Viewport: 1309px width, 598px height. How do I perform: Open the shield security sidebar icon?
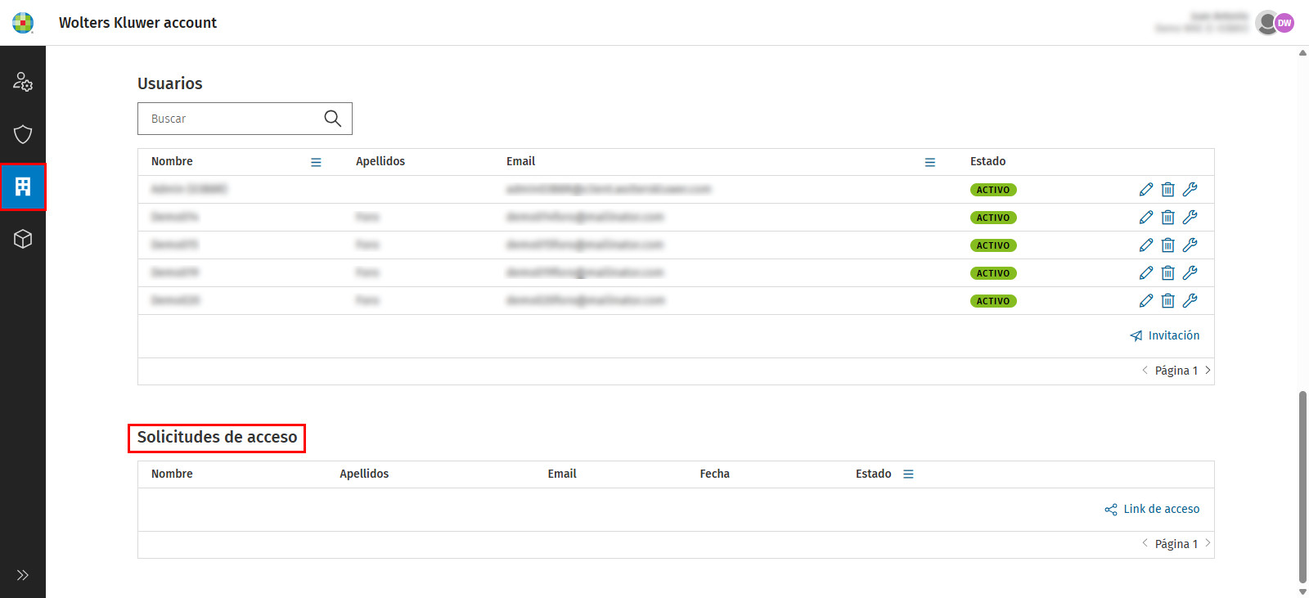click(x=23, y=134)
